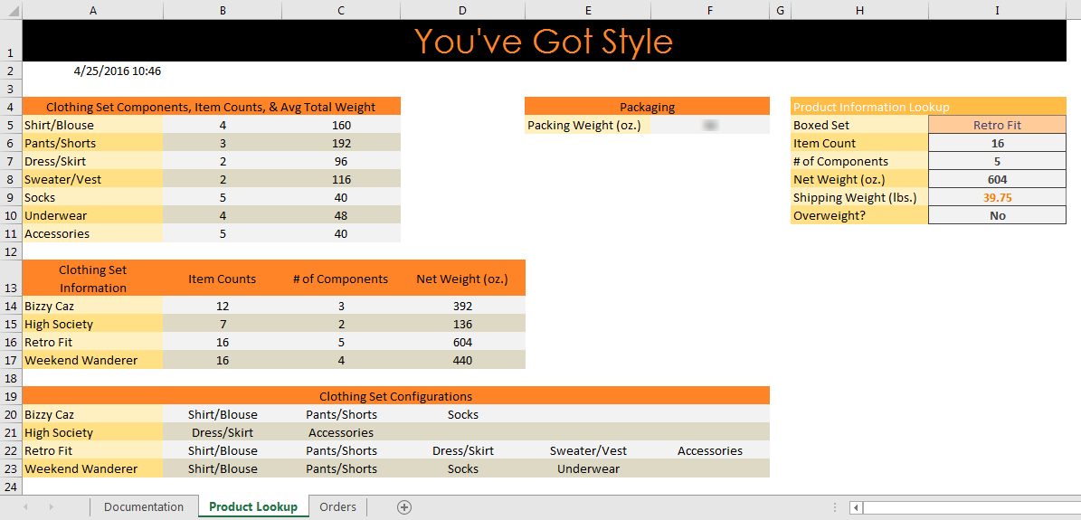
Task: Click the You've Got Style title banner
Action: 543,42
